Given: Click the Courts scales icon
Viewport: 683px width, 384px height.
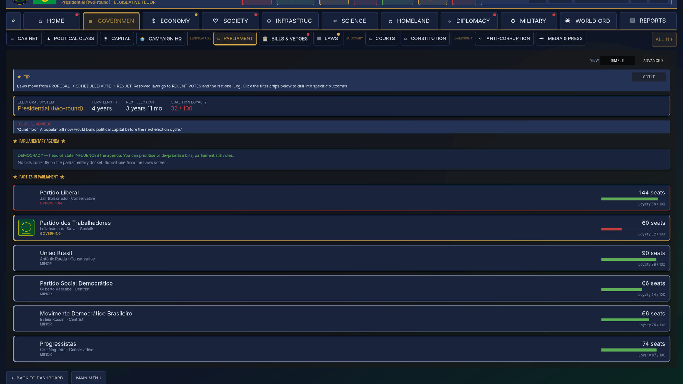Looking at the screenshot, I should [x=370, y=39].
